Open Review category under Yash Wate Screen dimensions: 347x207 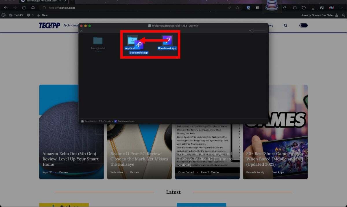click(134, 172)
